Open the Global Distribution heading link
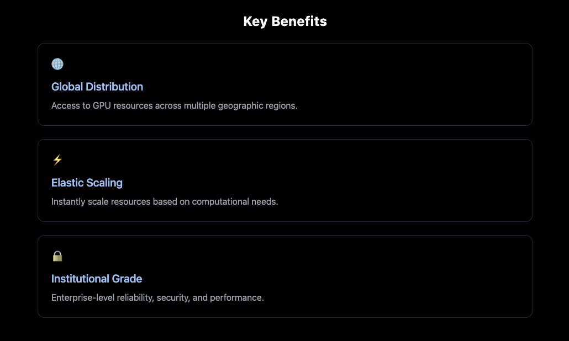 (x=97, y=87)
